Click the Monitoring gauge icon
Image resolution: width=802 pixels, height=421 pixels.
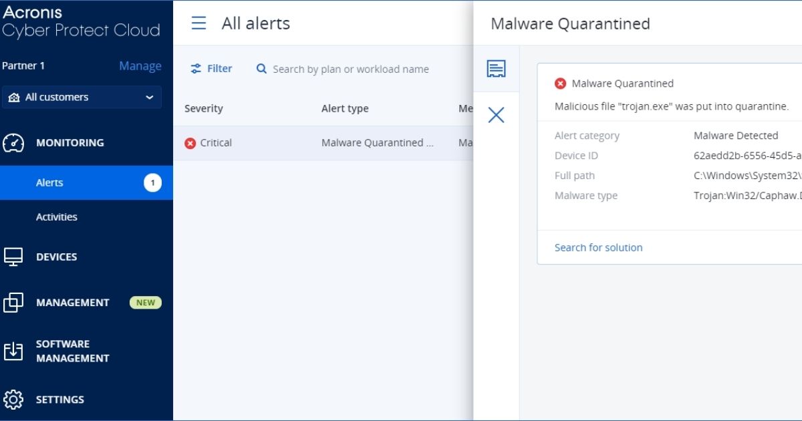point(13,143)
